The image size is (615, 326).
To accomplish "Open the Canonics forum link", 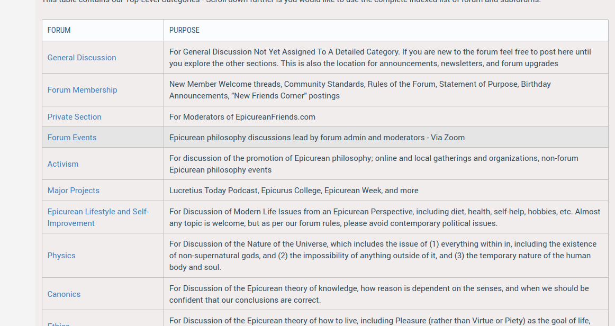I will pos(64,294).
